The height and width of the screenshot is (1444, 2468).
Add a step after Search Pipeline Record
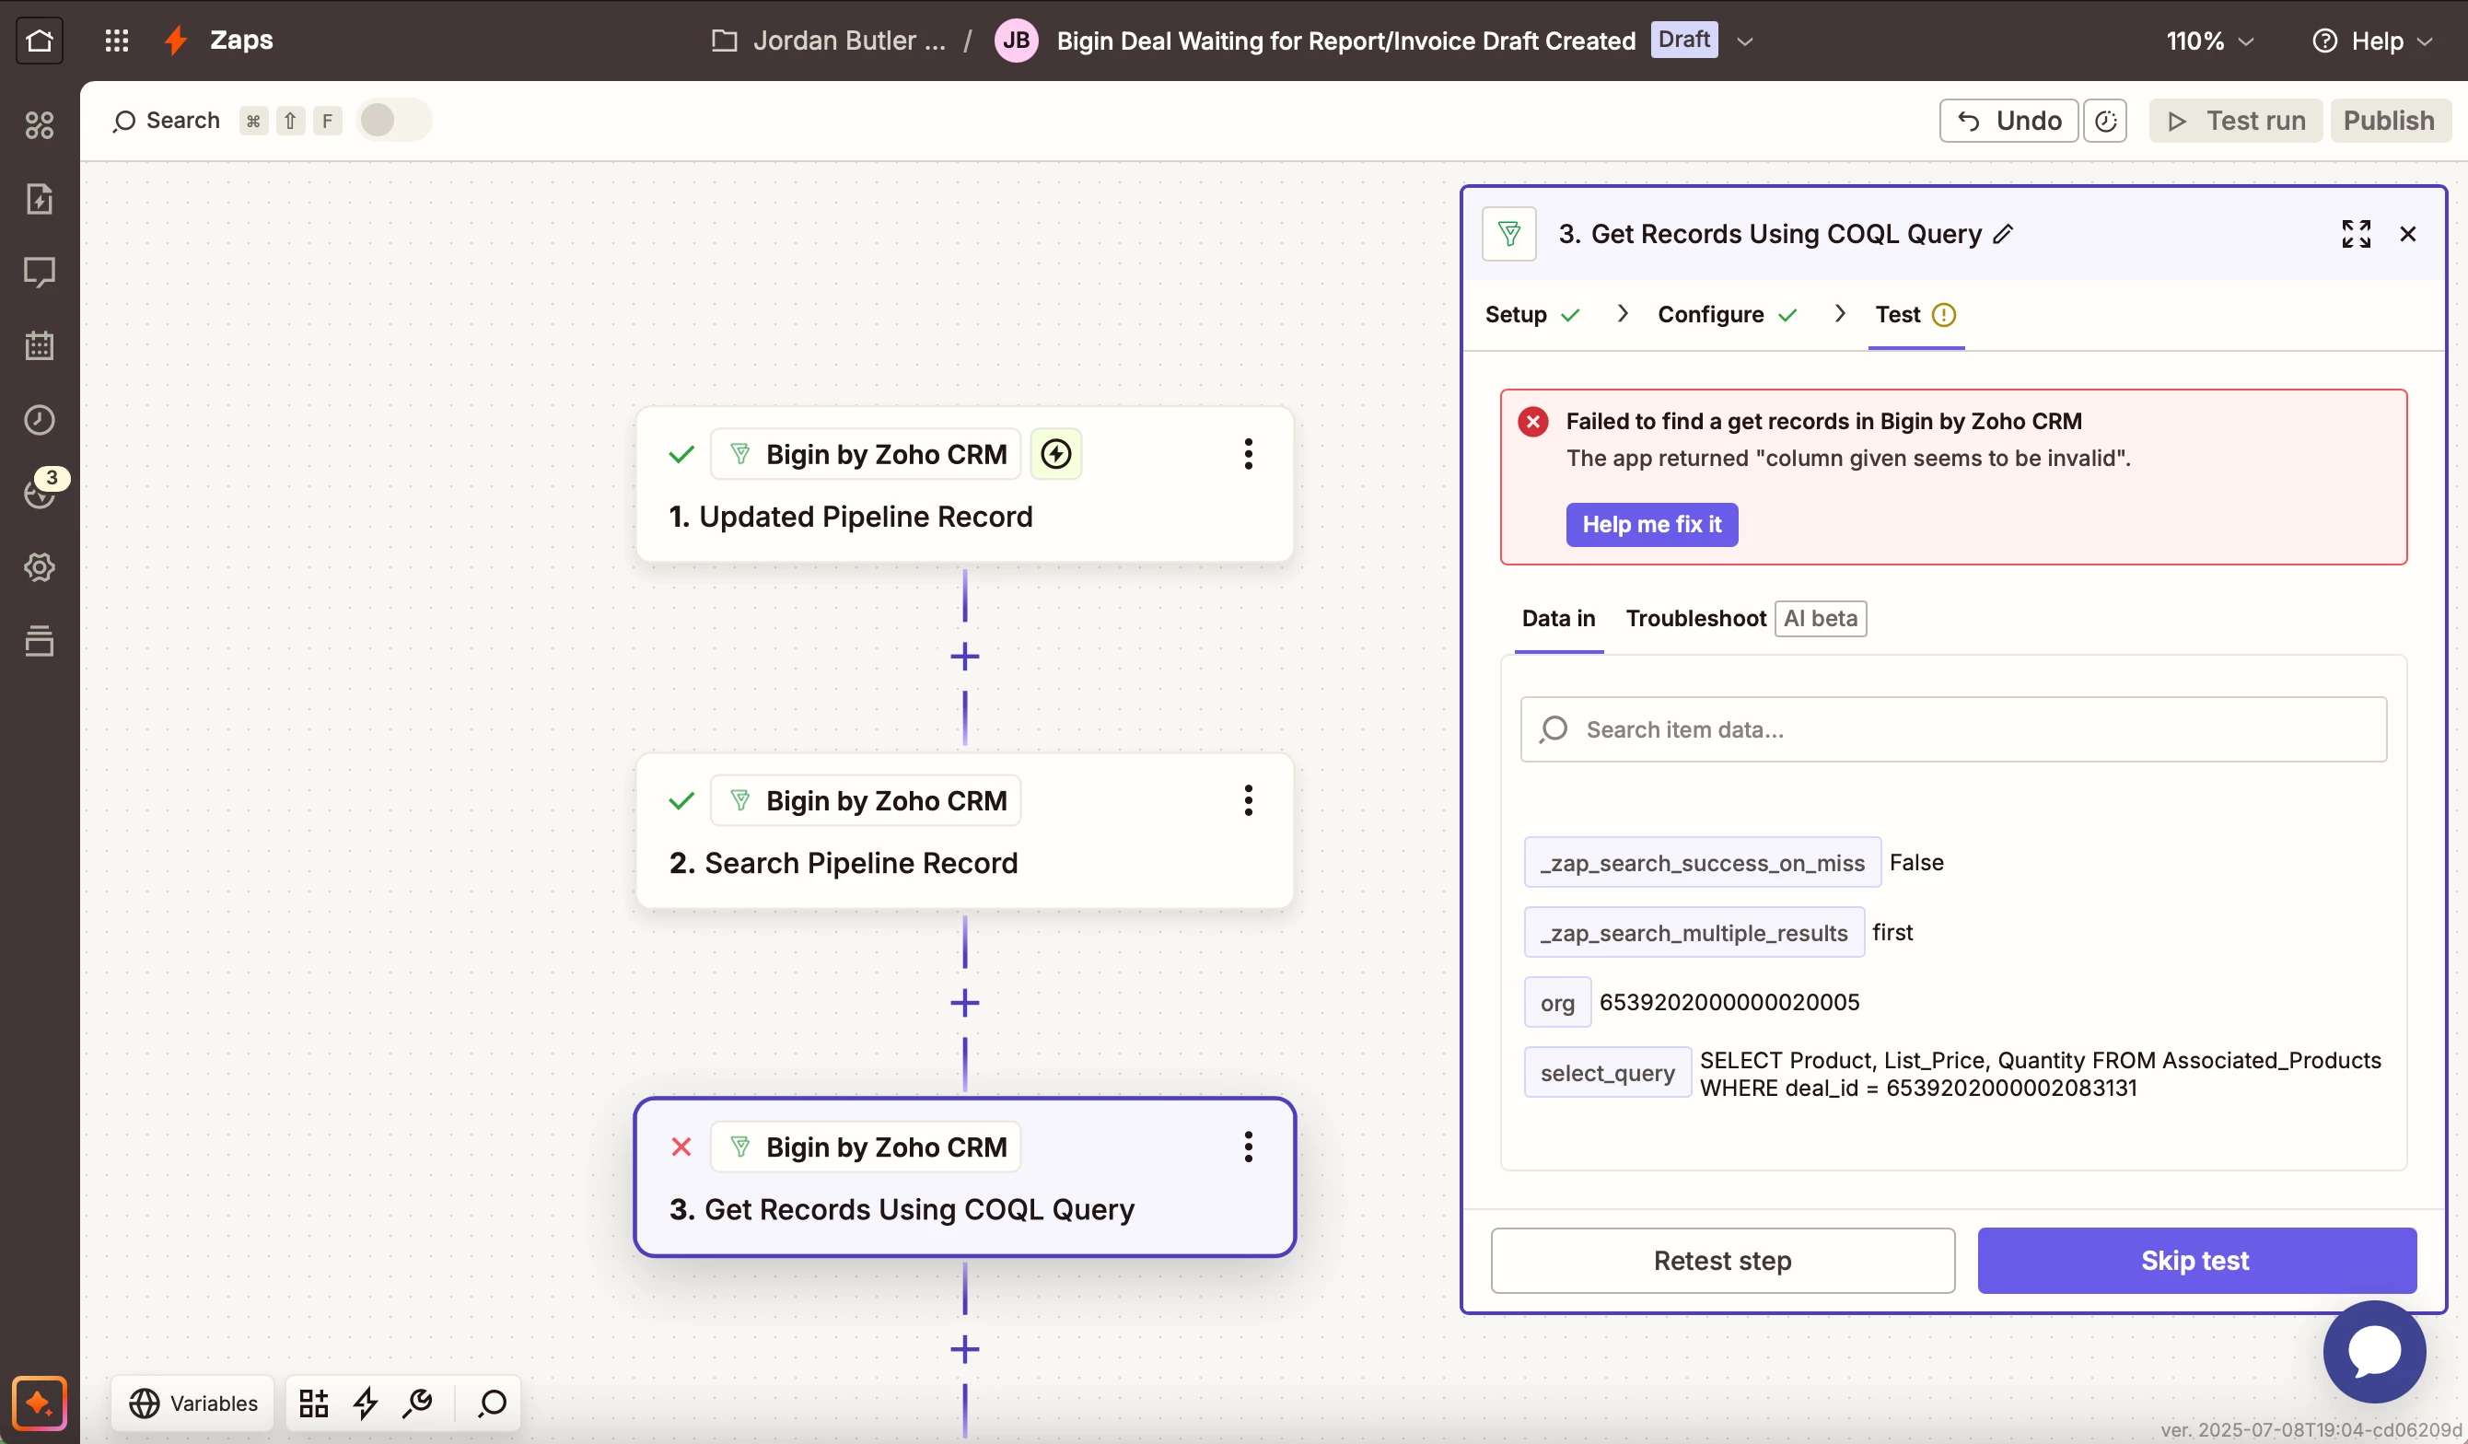coord(965,1003)
